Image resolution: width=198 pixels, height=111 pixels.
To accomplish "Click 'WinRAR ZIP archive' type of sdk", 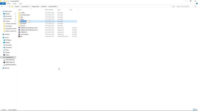I will [x=63, y=36].
